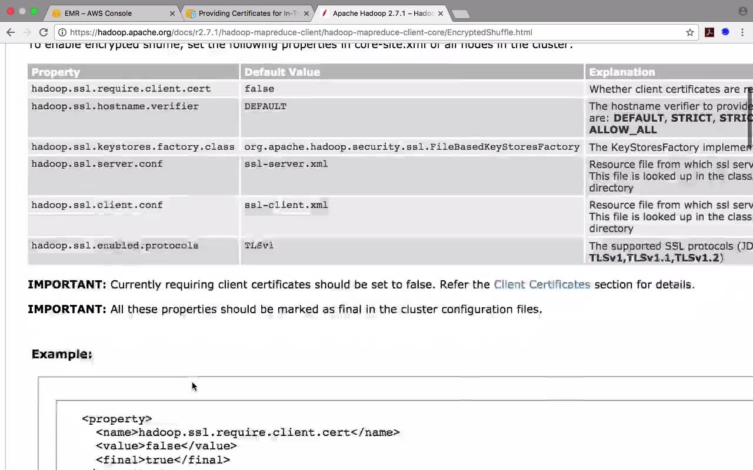Switch to the Providing Certificates tab
Image resolution: width=753 pixels, height=470 pixels.
[248, 13]
